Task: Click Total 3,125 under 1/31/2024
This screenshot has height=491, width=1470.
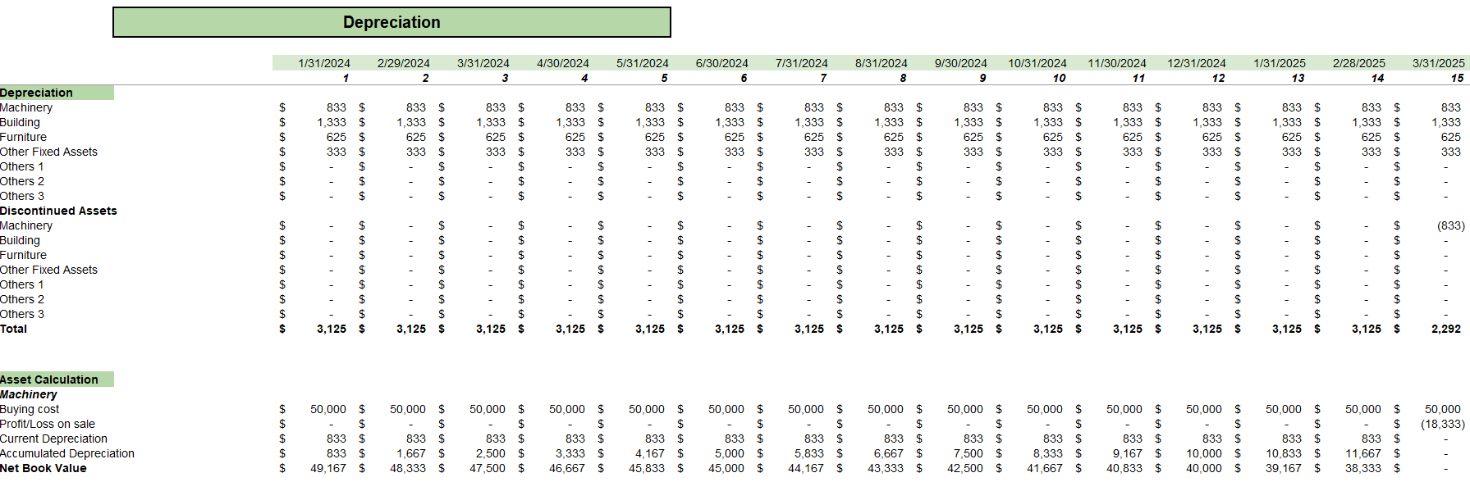Action: (332, 329)
